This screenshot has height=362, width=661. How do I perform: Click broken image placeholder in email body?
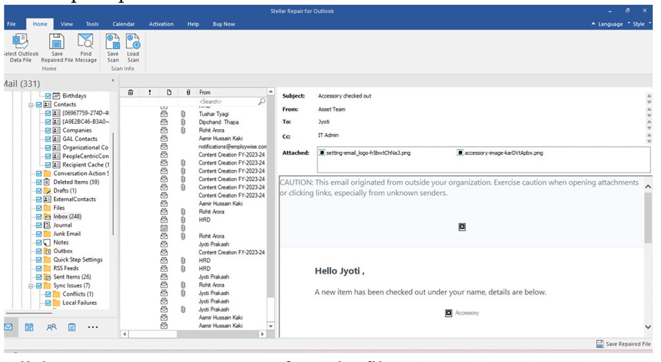point(462,227)
